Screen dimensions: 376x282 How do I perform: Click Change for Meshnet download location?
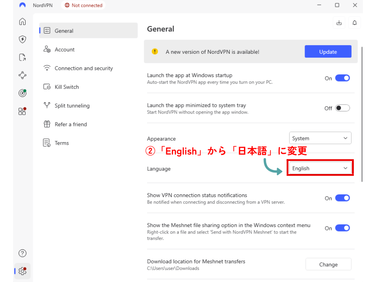[x=328, y=264]
